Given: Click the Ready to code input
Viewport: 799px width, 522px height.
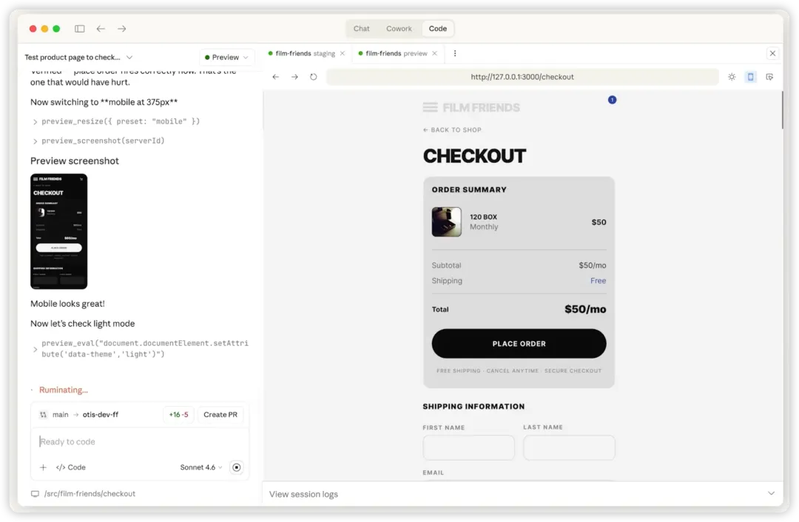Looking at the screenshot, I should click(140, 441).
